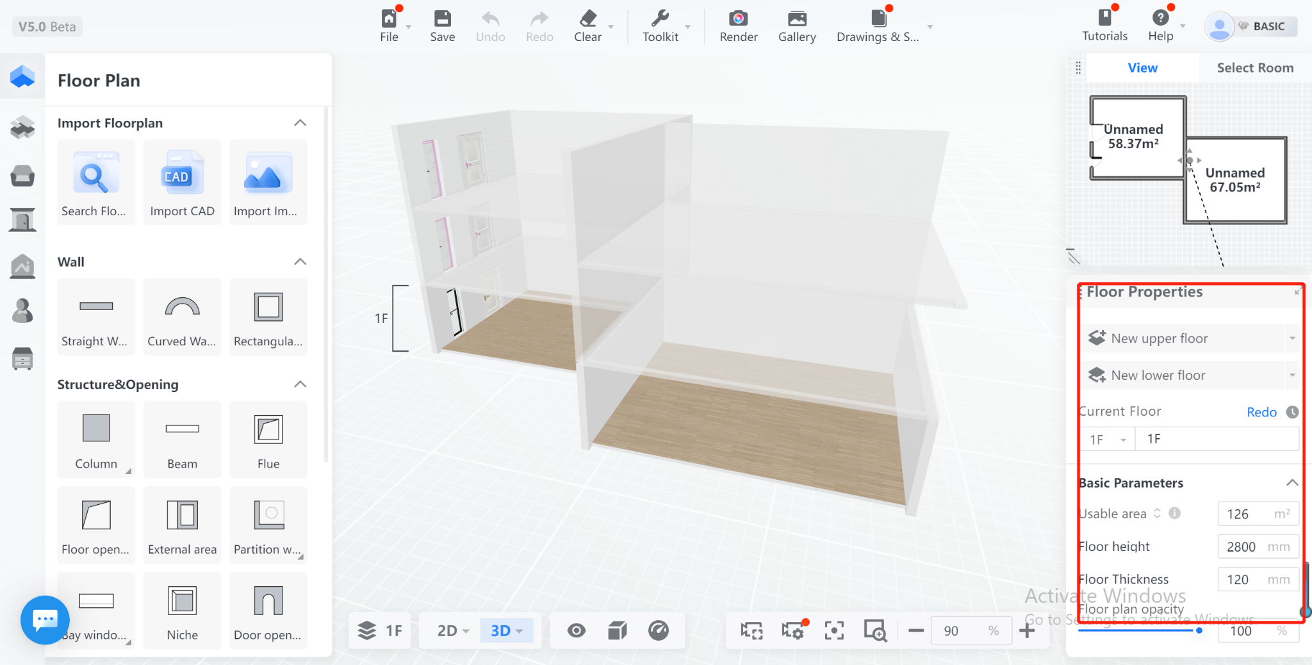The image size is (1312, 665).
Task: Switch to the Select Room tab
Action: click(x=1254, y=68)
